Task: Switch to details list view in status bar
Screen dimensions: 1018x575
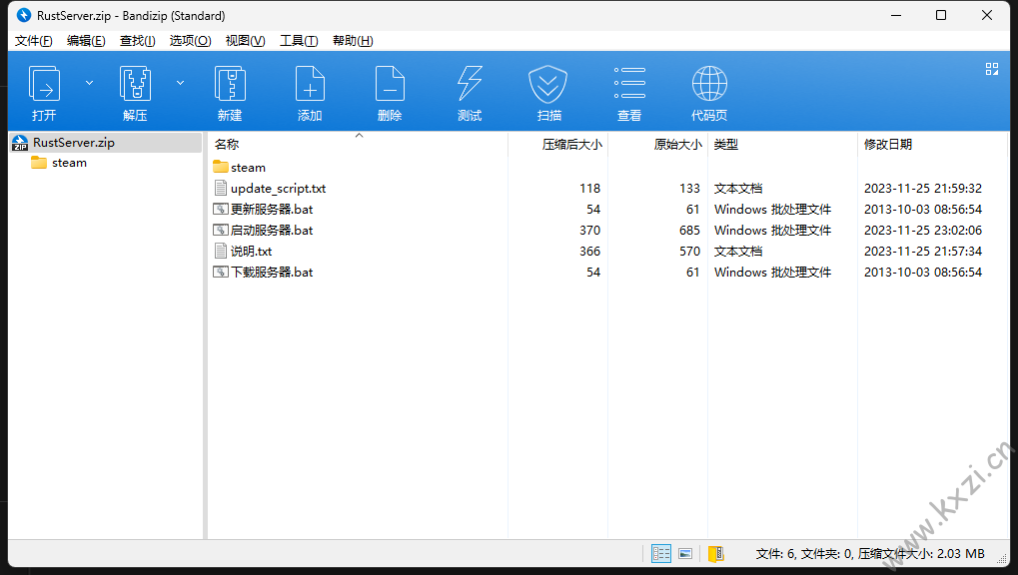Action: 661,554
